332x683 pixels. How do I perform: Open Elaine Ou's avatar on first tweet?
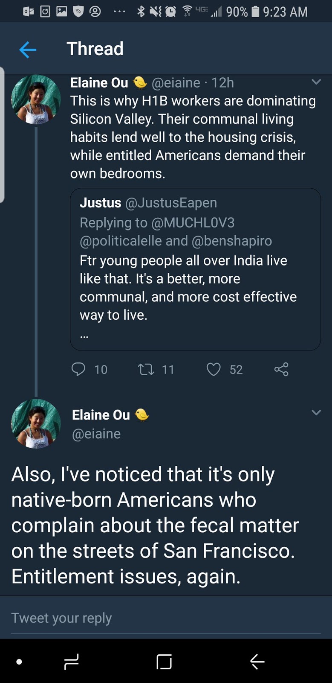[36, 100]
